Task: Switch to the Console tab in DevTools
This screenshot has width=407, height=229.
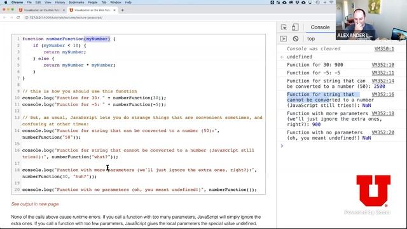Action: (x=320, y=27)
